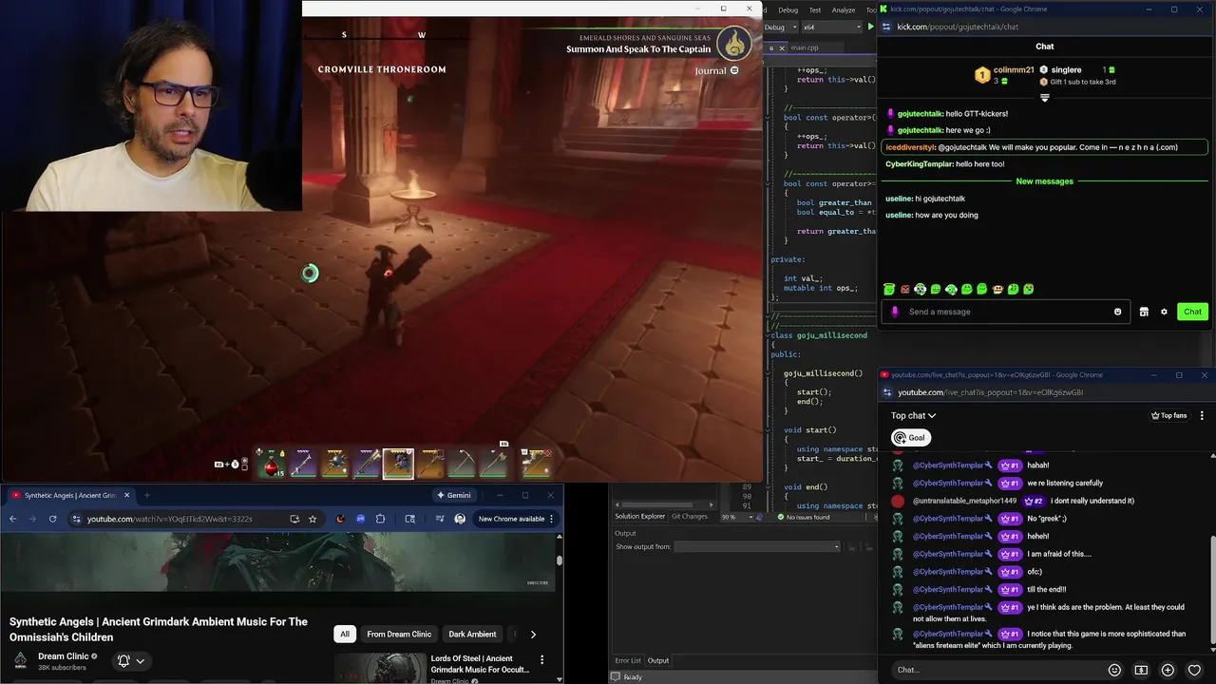Click the red health potion in game hotbar

pos(272,464)
